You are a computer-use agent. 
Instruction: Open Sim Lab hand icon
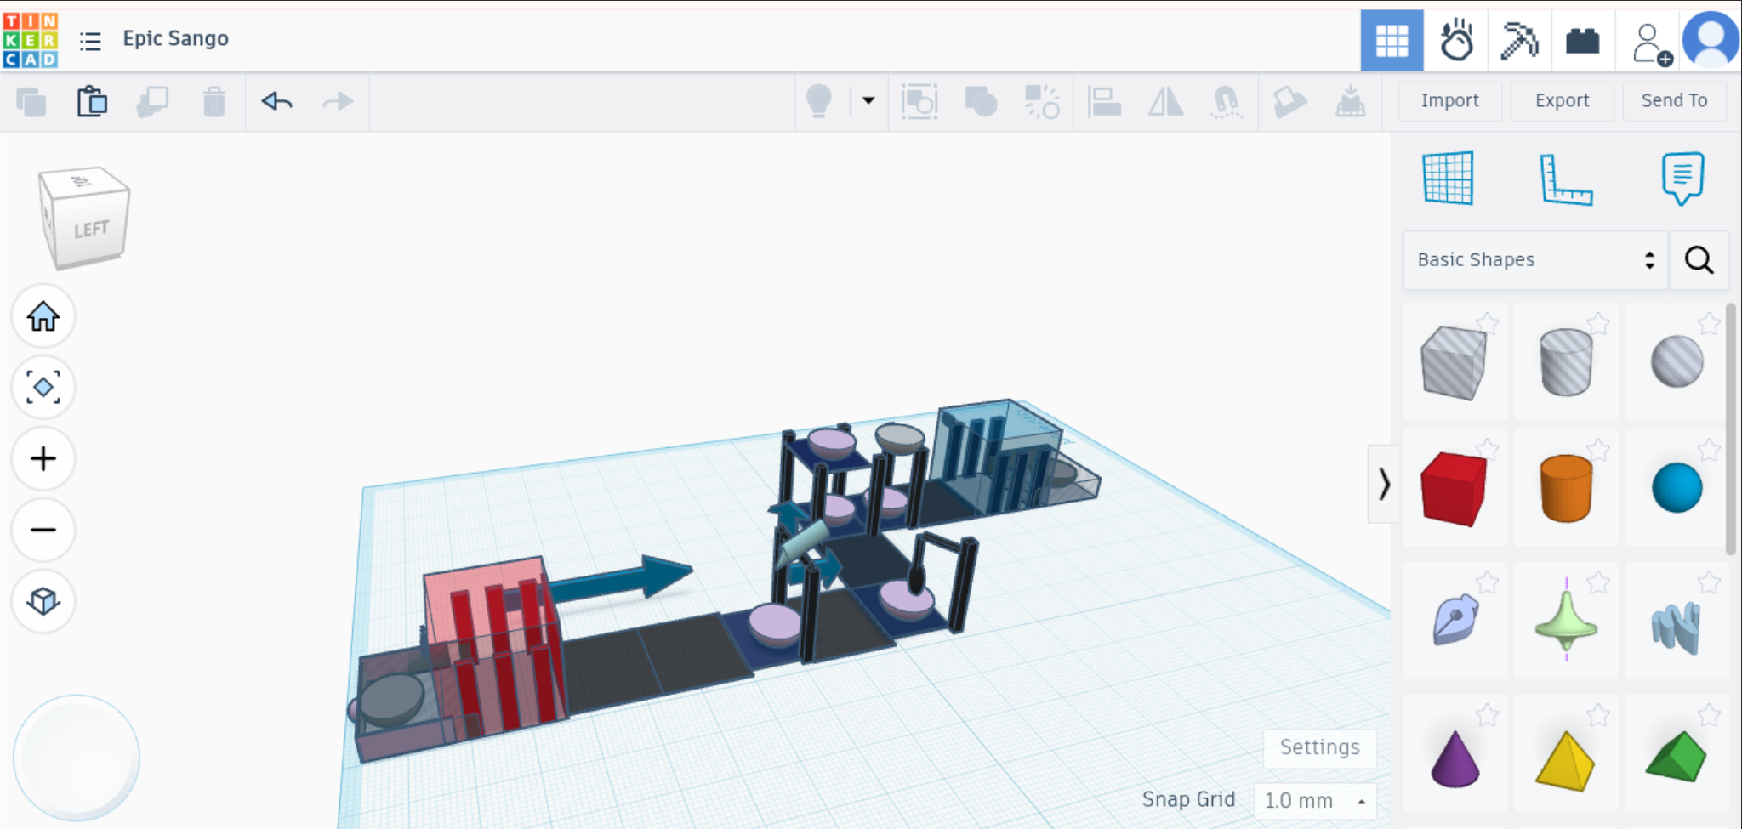(x=1456, y=40)
